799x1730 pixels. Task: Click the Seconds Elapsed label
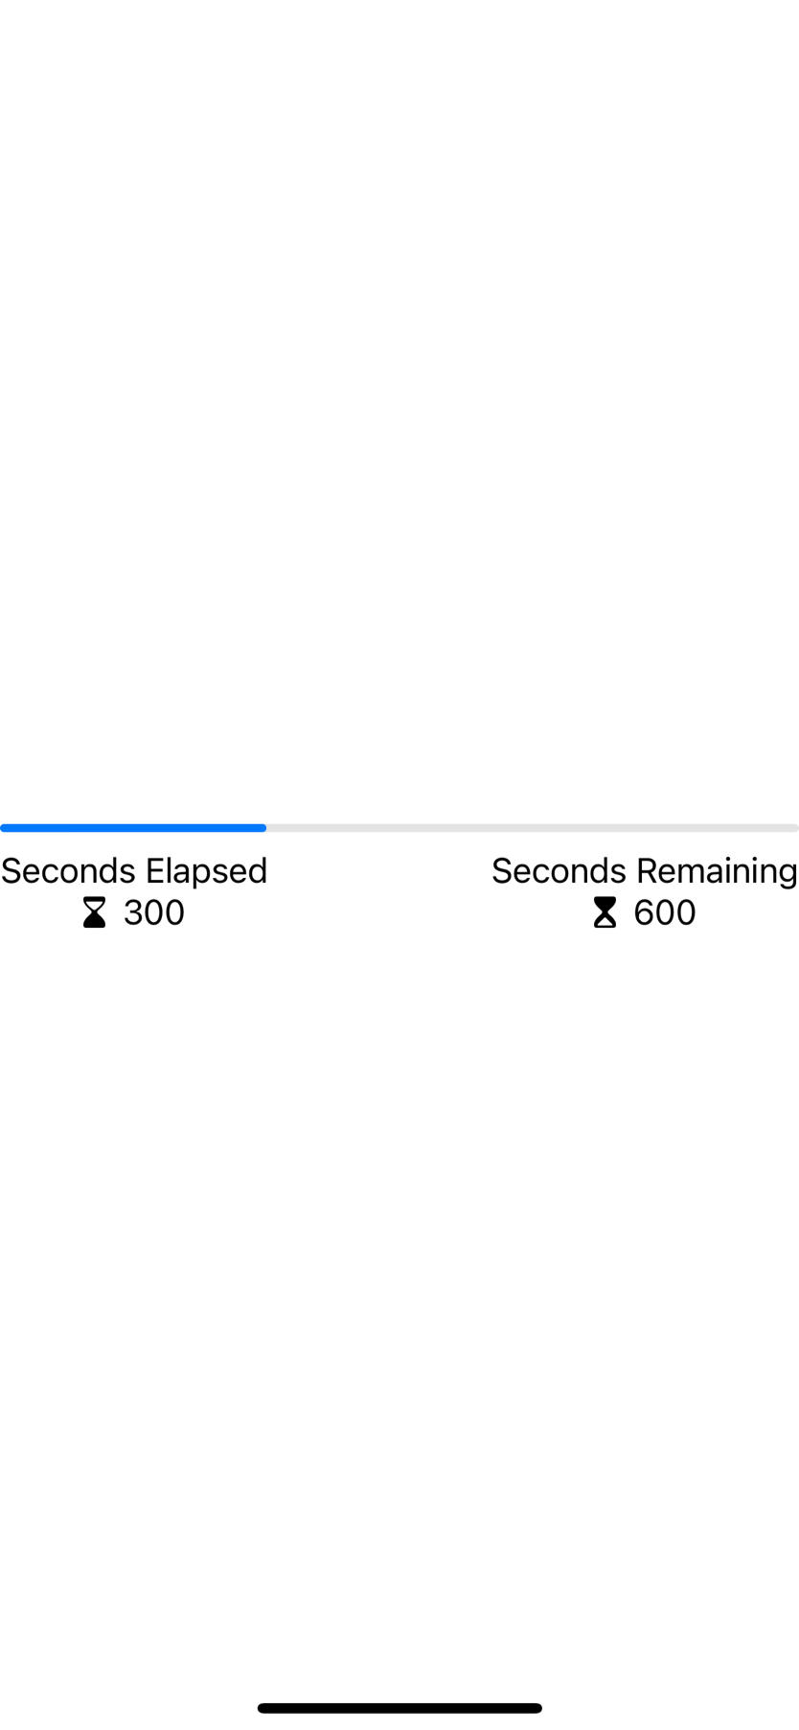pos(134,869)
